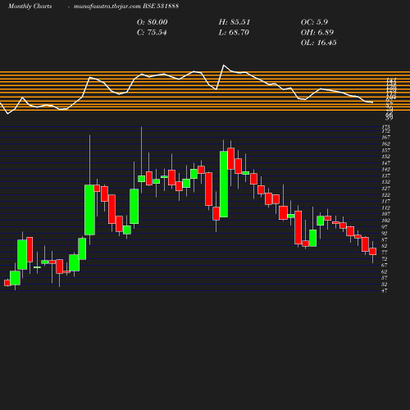Click the 137 price axis label
The width and height of the screenshot is (410, 410).
pos(385,175)
